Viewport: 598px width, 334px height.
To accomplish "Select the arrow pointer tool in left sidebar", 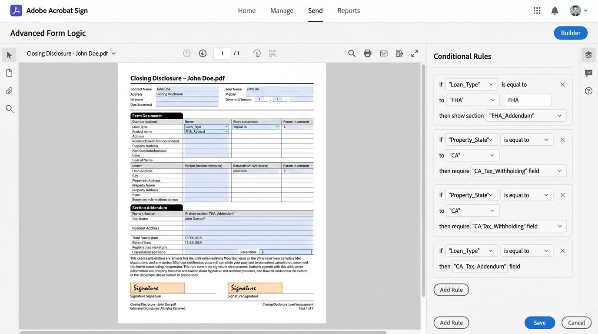I will click(x=9, y=55).
